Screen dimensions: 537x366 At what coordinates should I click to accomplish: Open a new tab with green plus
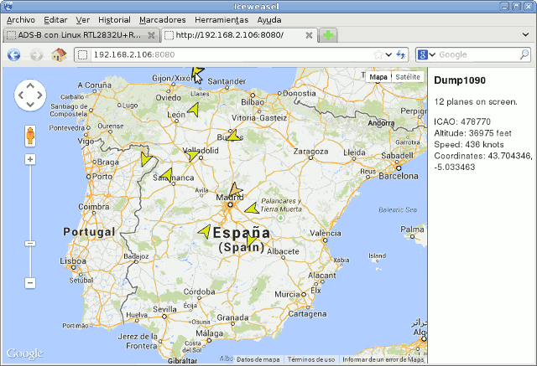(x=328, y=35)
